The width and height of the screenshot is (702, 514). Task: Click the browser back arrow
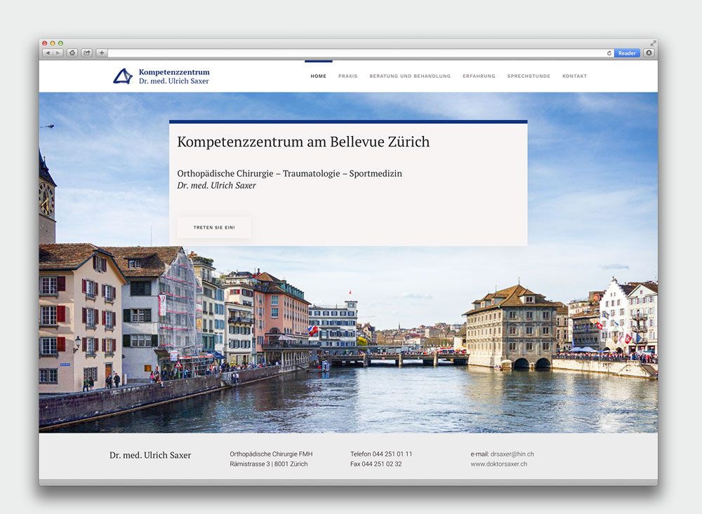[48, 53]
